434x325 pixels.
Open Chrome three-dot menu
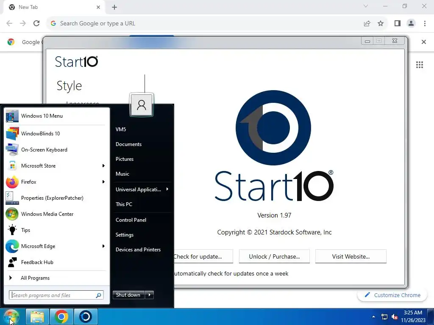click(425, 23)
